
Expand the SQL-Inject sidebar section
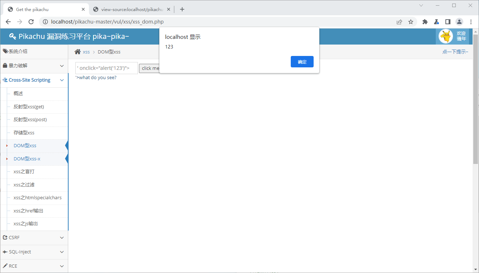click(34, 252)
